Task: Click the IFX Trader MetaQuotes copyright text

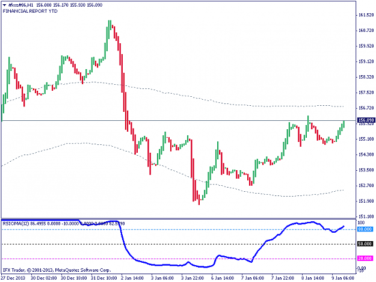Action: (x=57, y=270)
